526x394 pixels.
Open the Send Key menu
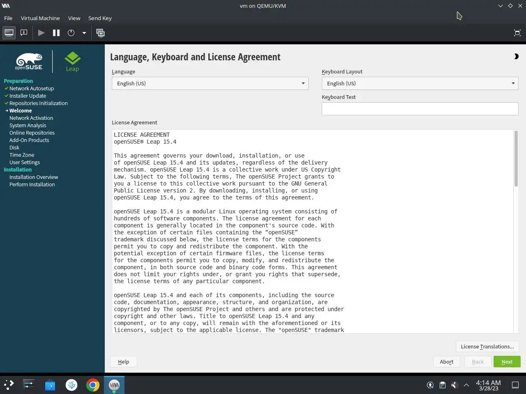click(x=100, y=18)
